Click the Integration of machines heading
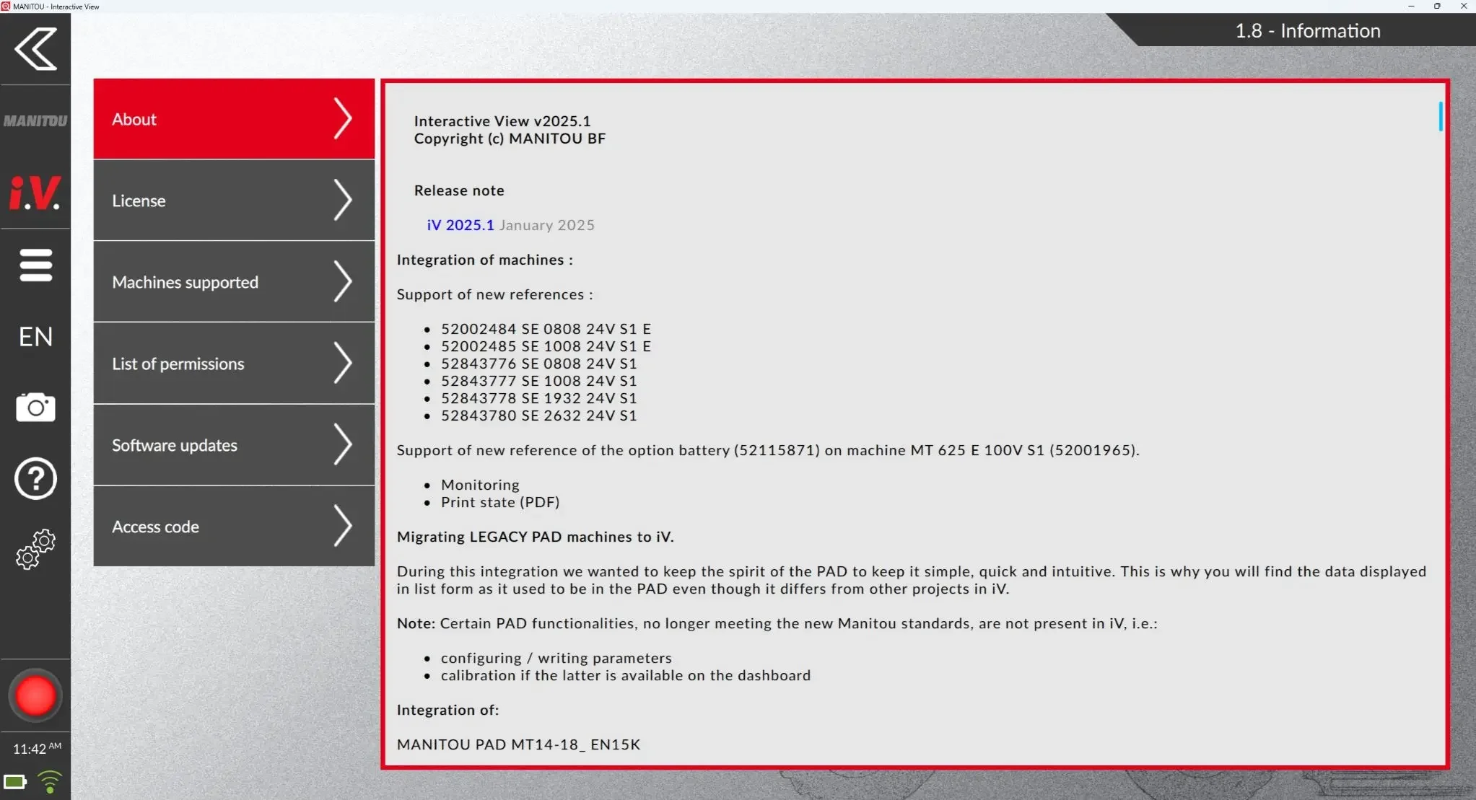This screenshot has width=1476, height=800. coord(485,260)
